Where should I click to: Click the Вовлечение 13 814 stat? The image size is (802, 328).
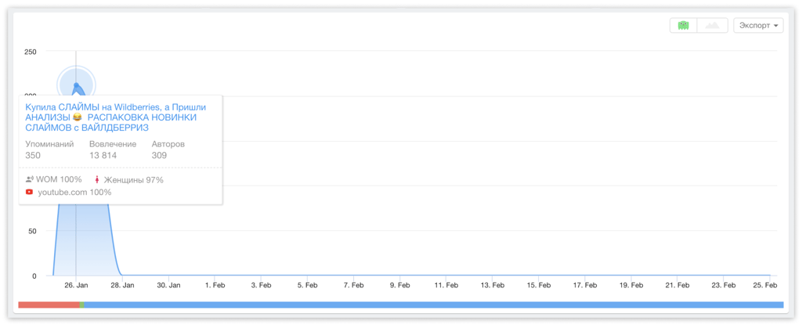pos(113,150)
